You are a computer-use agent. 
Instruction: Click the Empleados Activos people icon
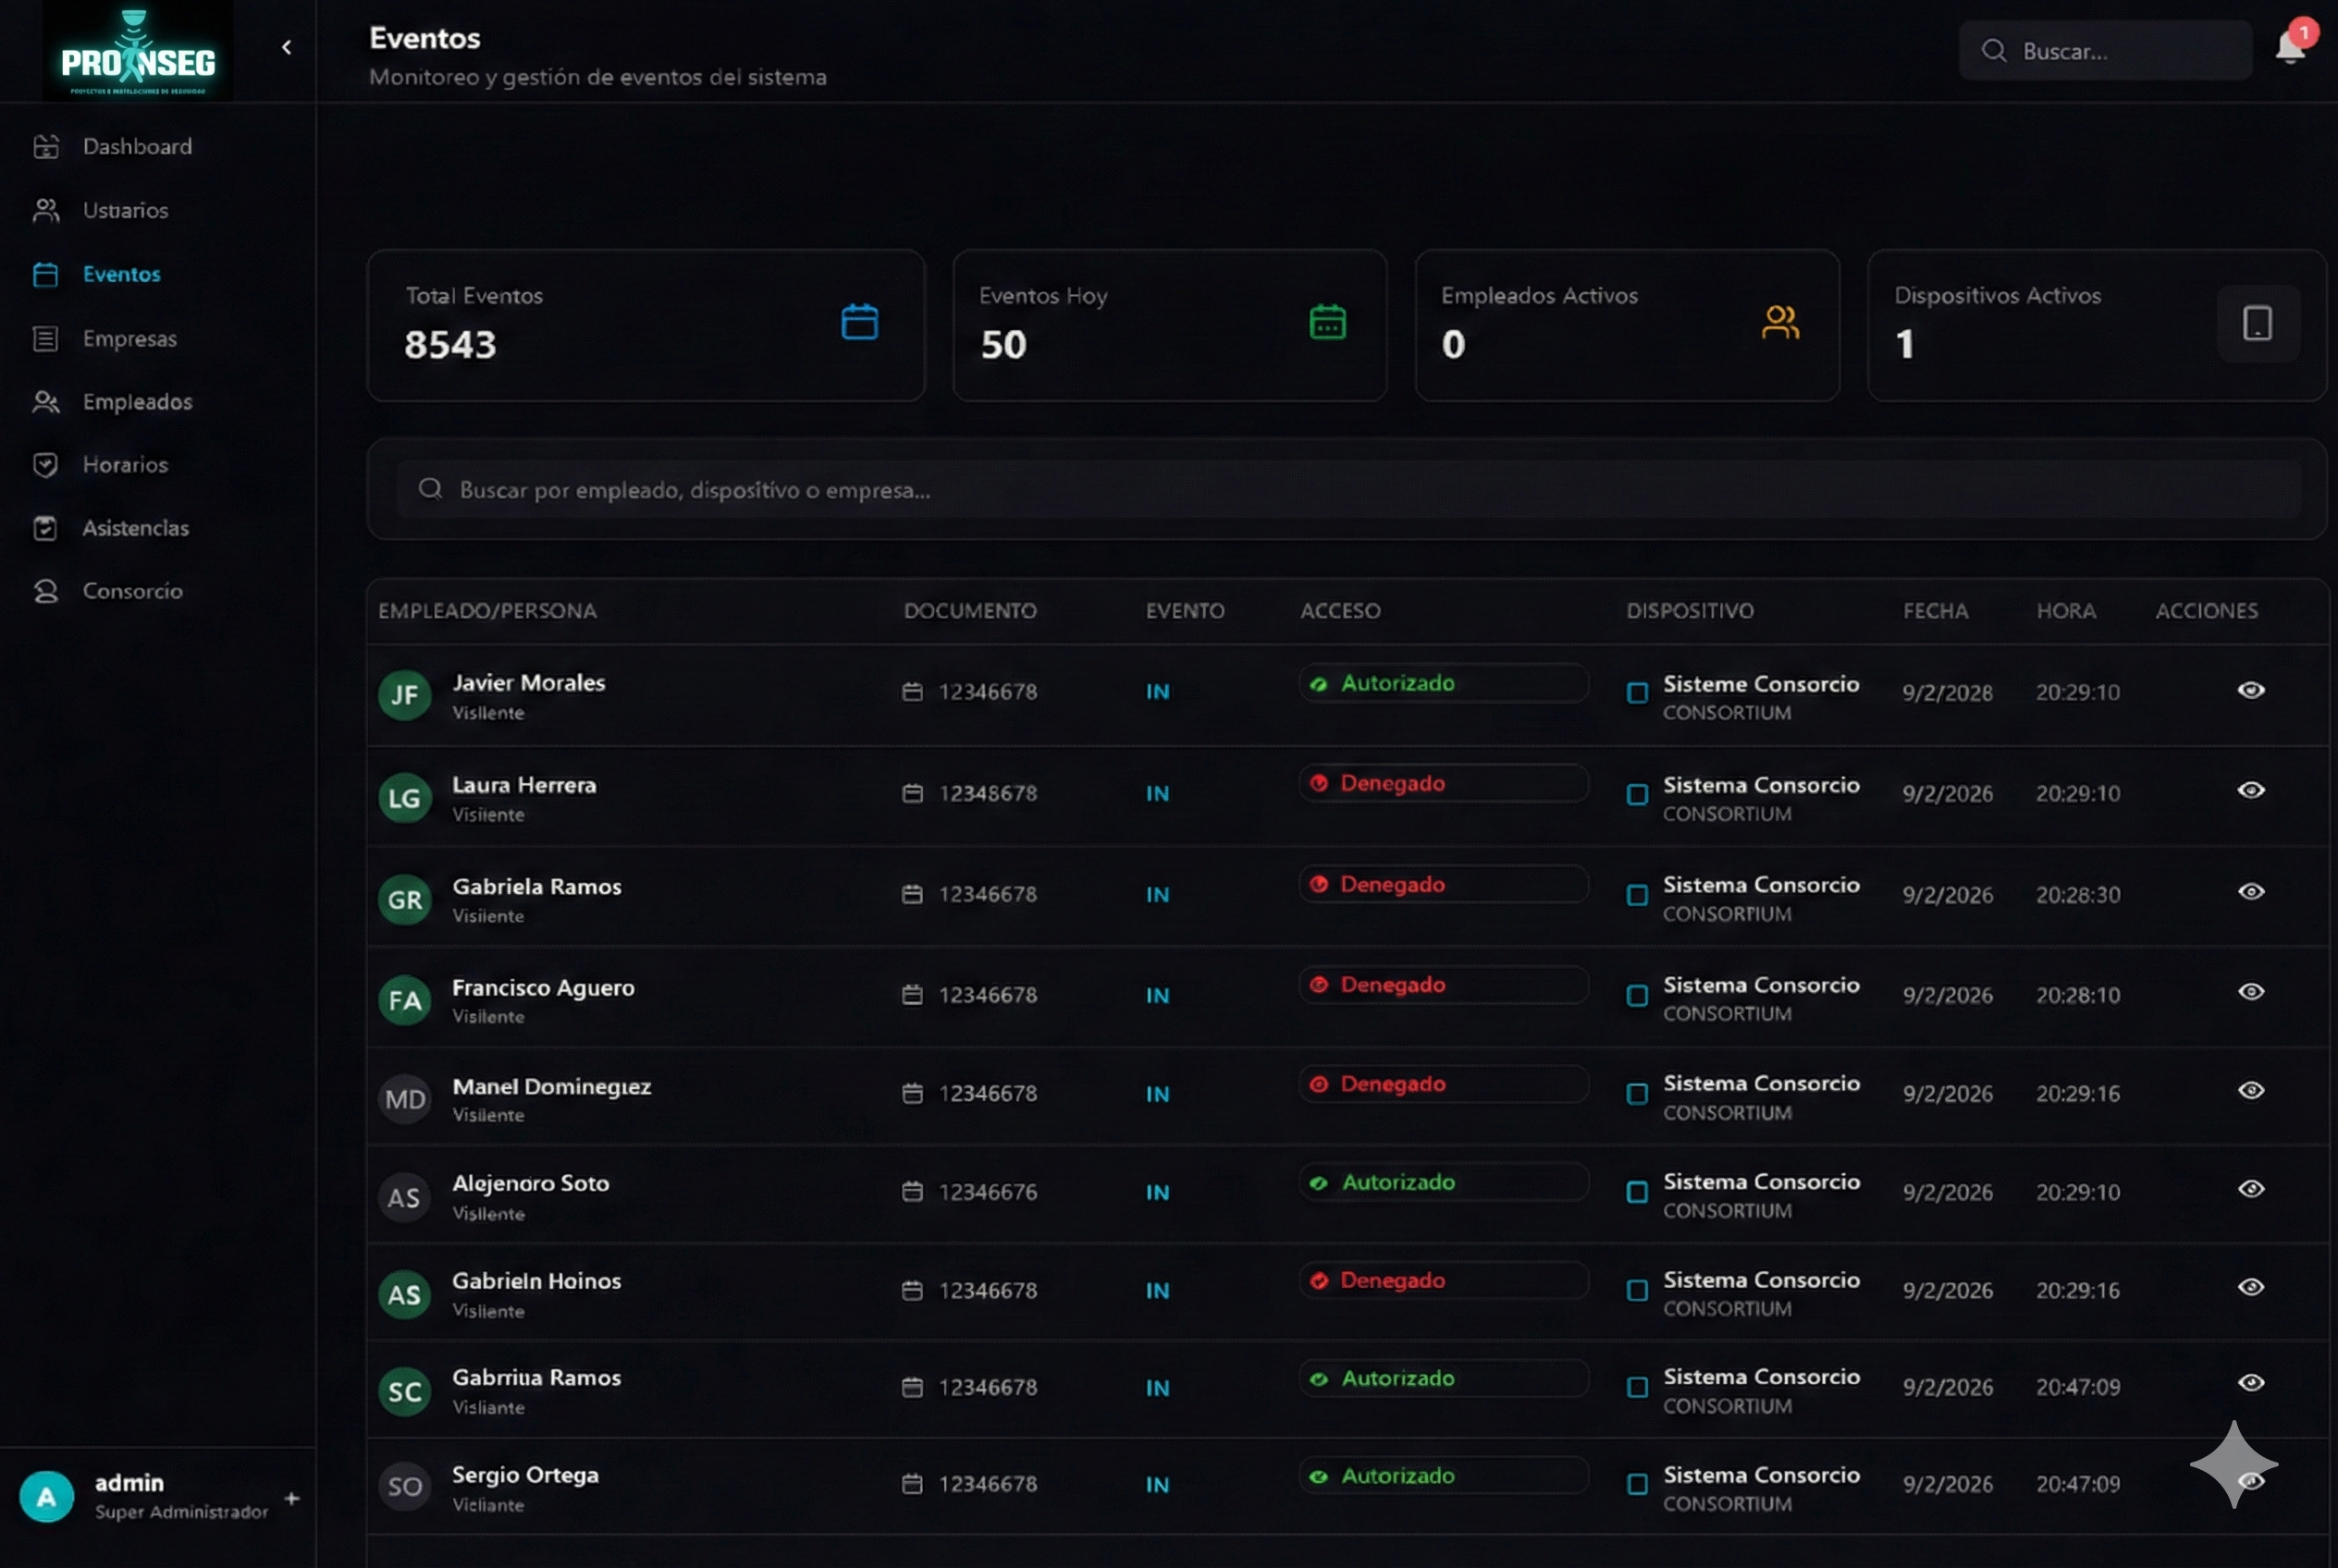pos(1779,322)
